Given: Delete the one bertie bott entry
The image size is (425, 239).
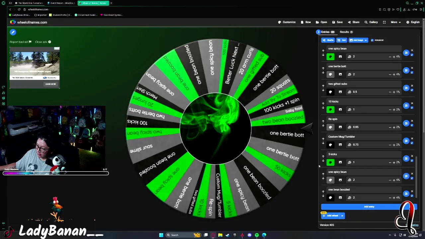Looking at the screenshot, I should (412, 68).
